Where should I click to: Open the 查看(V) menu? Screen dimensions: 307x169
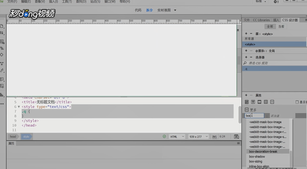pyautogui.click(x=40, y=1)
